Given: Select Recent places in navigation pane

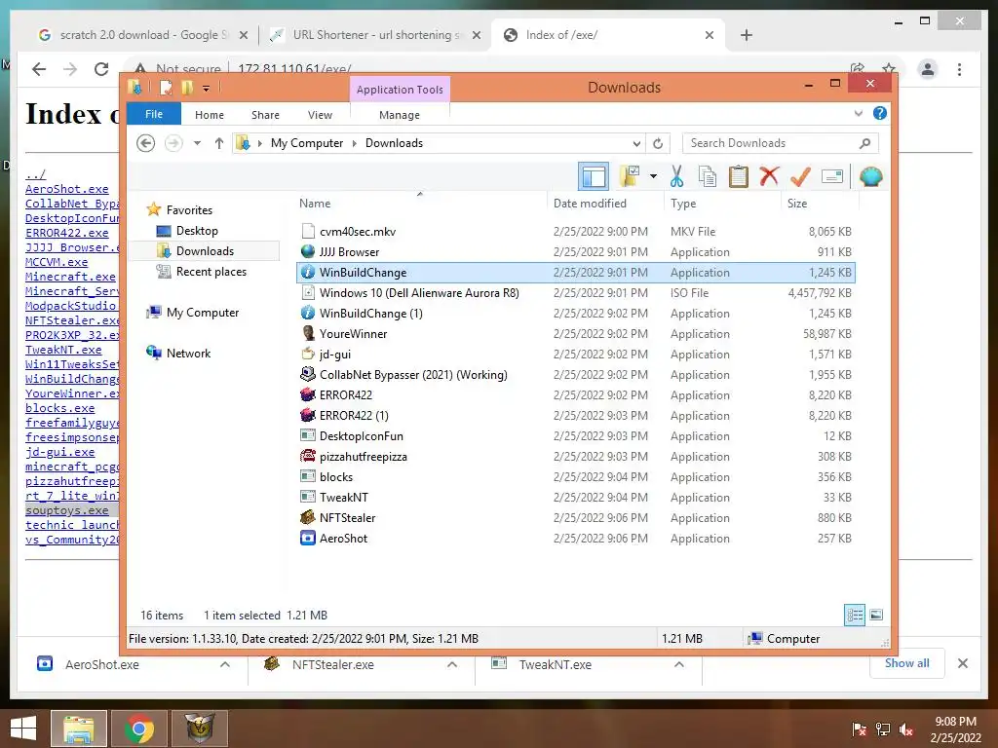Looking at the screenshot, I should coord(211,272).
